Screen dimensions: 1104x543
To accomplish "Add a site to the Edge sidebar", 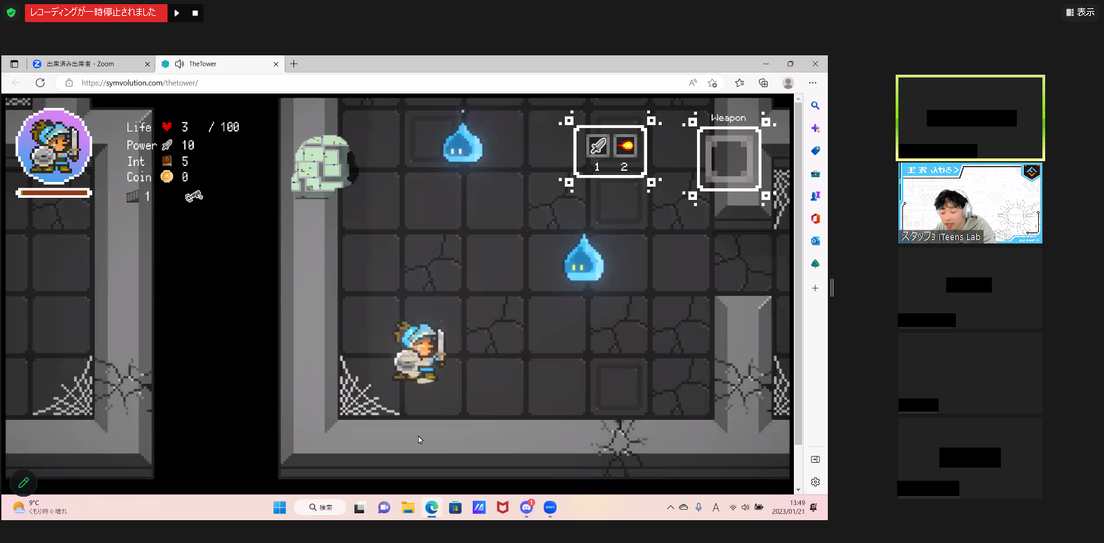I will 815,288.
